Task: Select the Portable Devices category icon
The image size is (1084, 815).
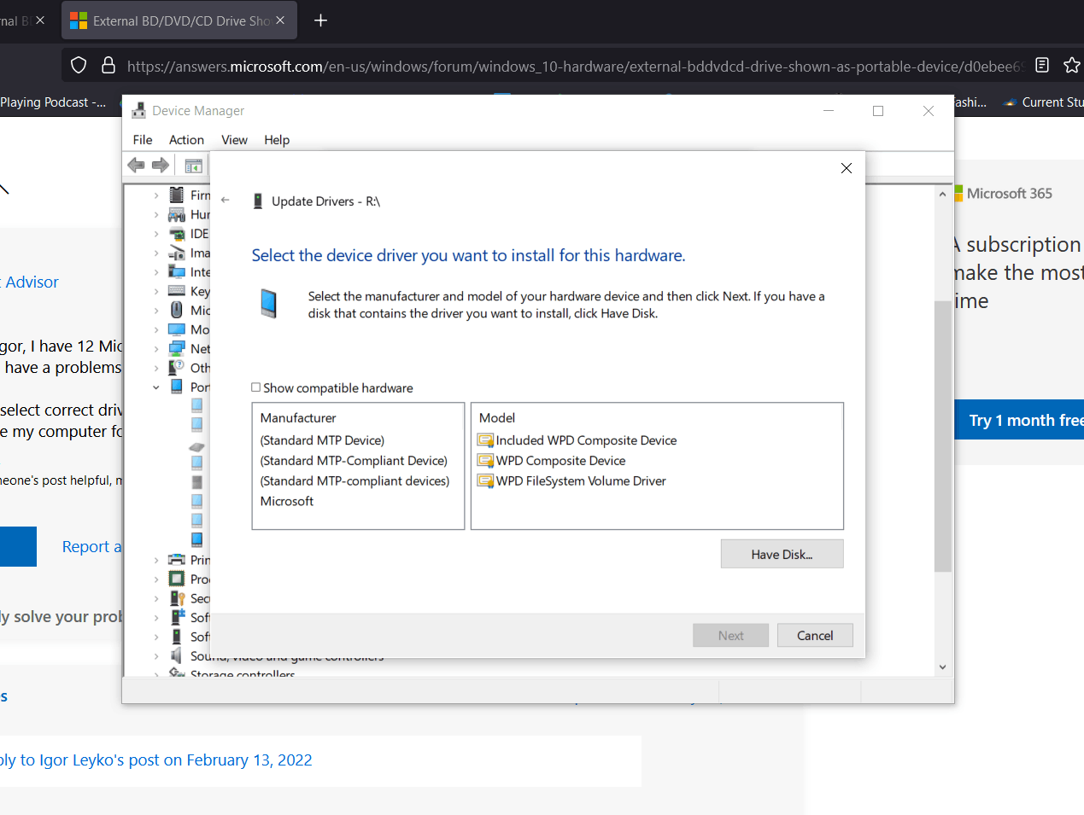Action: [x=177, y=387]
